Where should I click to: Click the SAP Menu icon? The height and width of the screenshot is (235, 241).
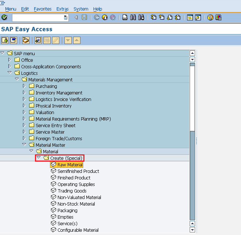tap(13, 40)
